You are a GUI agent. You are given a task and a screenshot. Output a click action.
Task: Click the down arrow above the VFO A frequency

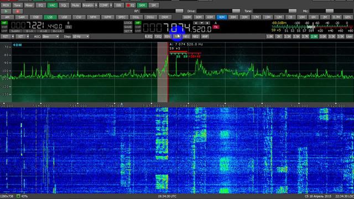click(201, 23)
